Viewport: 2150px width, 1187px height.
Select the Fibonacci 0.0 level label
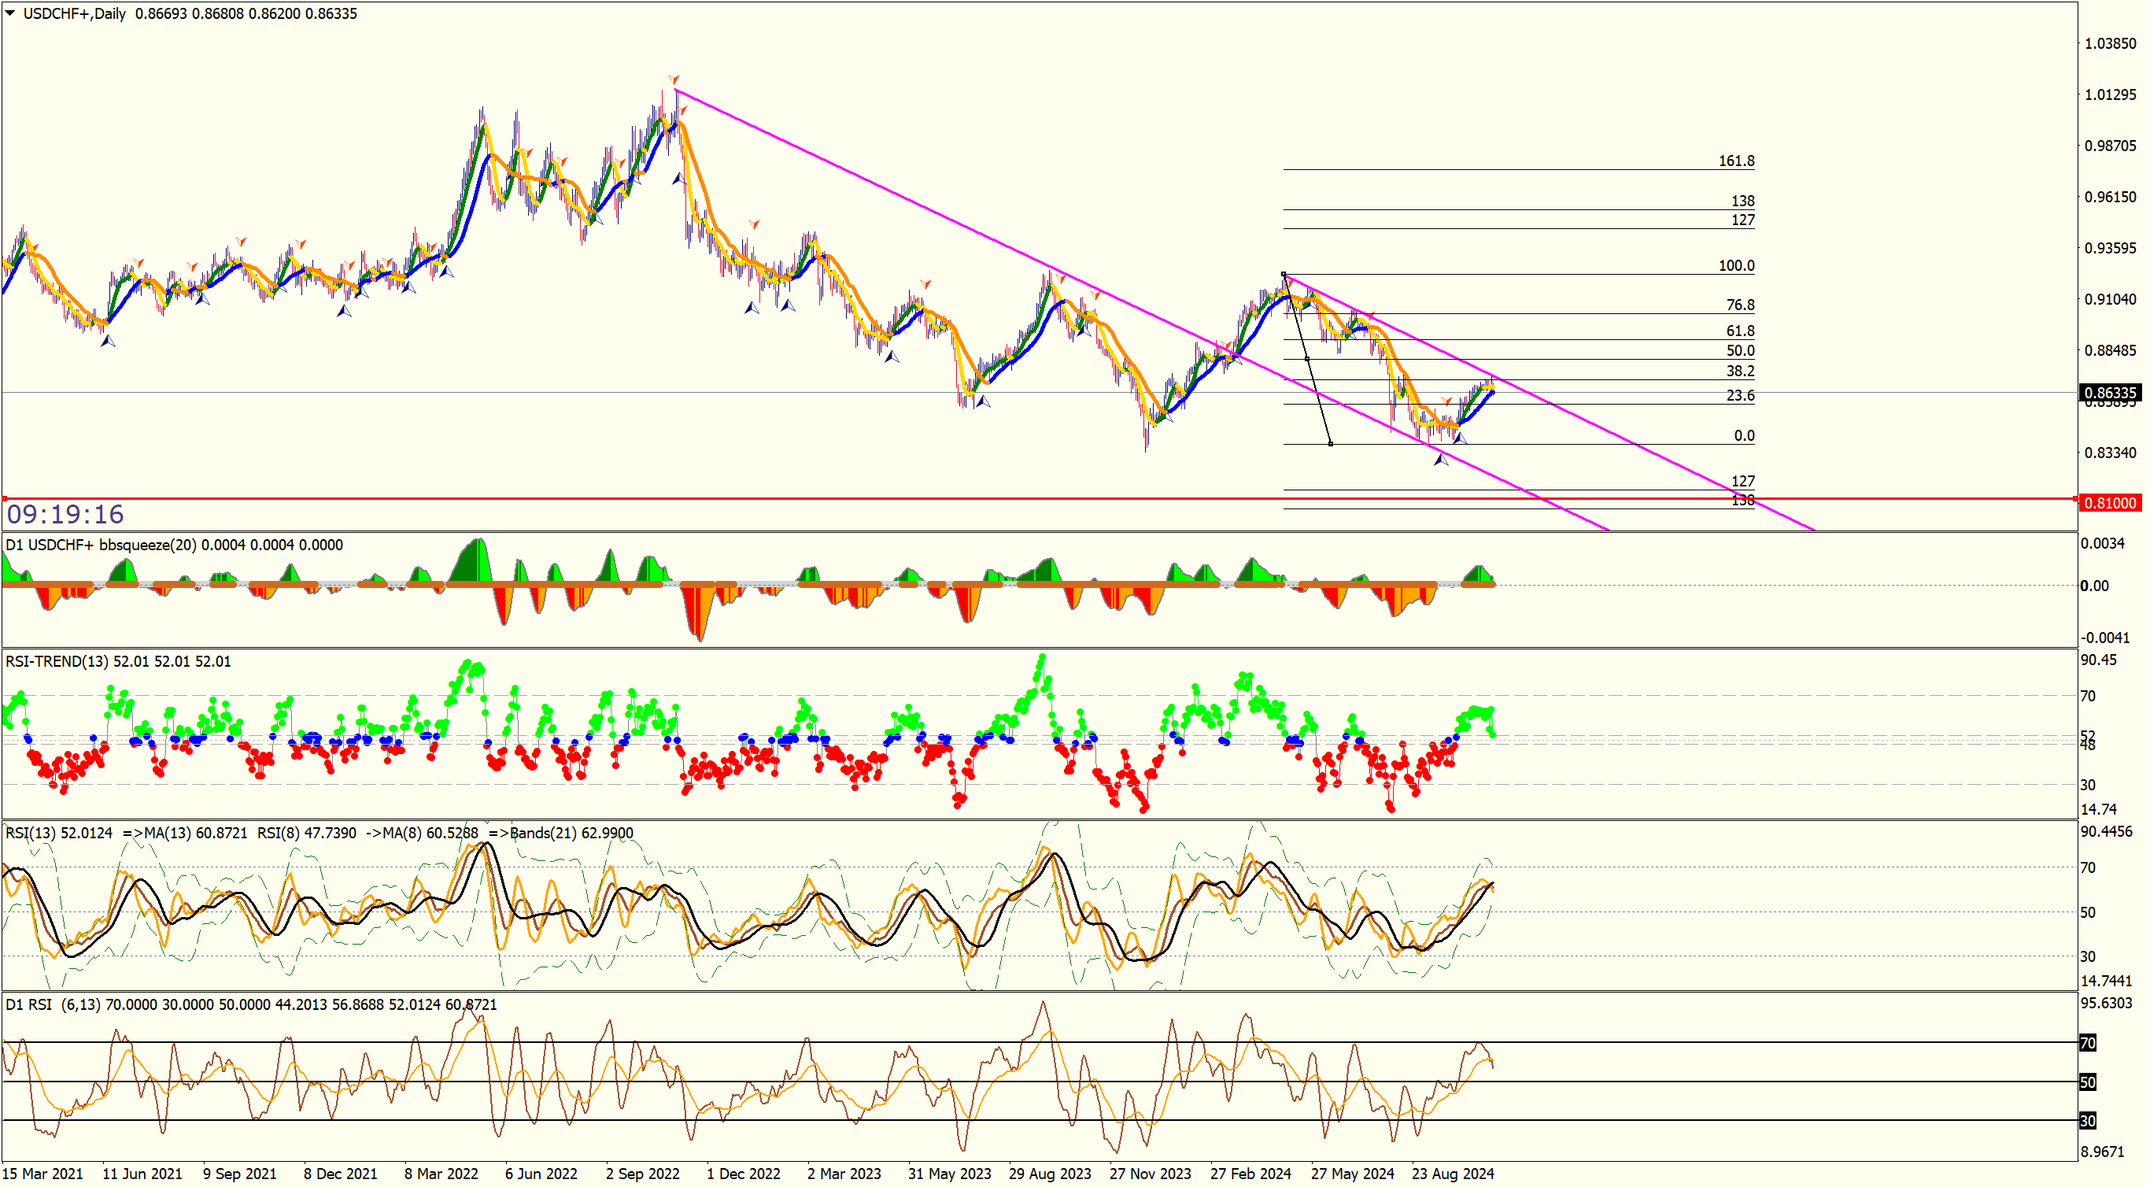click(1744, 435)
